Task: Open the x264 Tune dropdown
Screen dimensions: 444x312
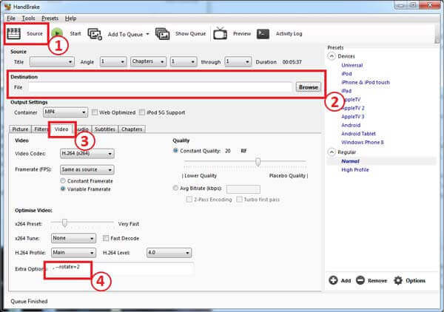Action: (73, 238)
